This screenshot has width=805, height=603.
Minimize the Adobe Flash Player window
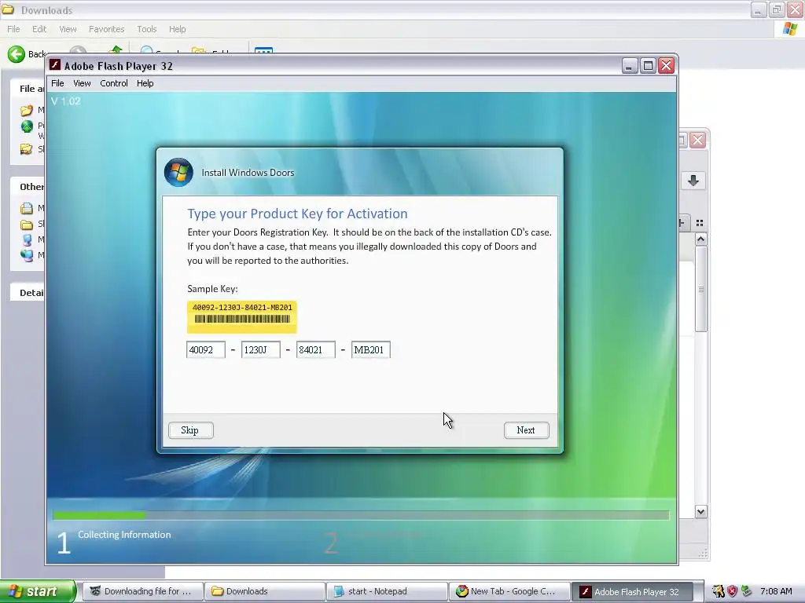pos(630,66)
